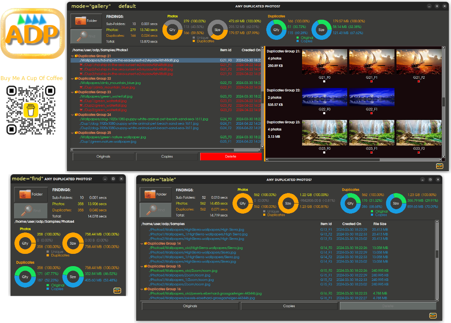Click ADP badge at gallery window bottom corner
This screenshot has width=451, height=323.
(440, 166)
